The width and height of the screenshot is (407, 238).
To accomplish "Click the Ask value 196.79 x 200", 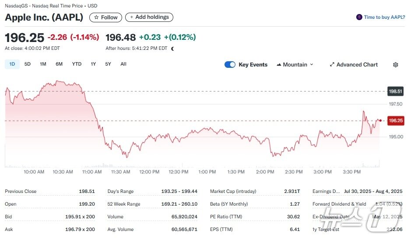I will point(80,229).
